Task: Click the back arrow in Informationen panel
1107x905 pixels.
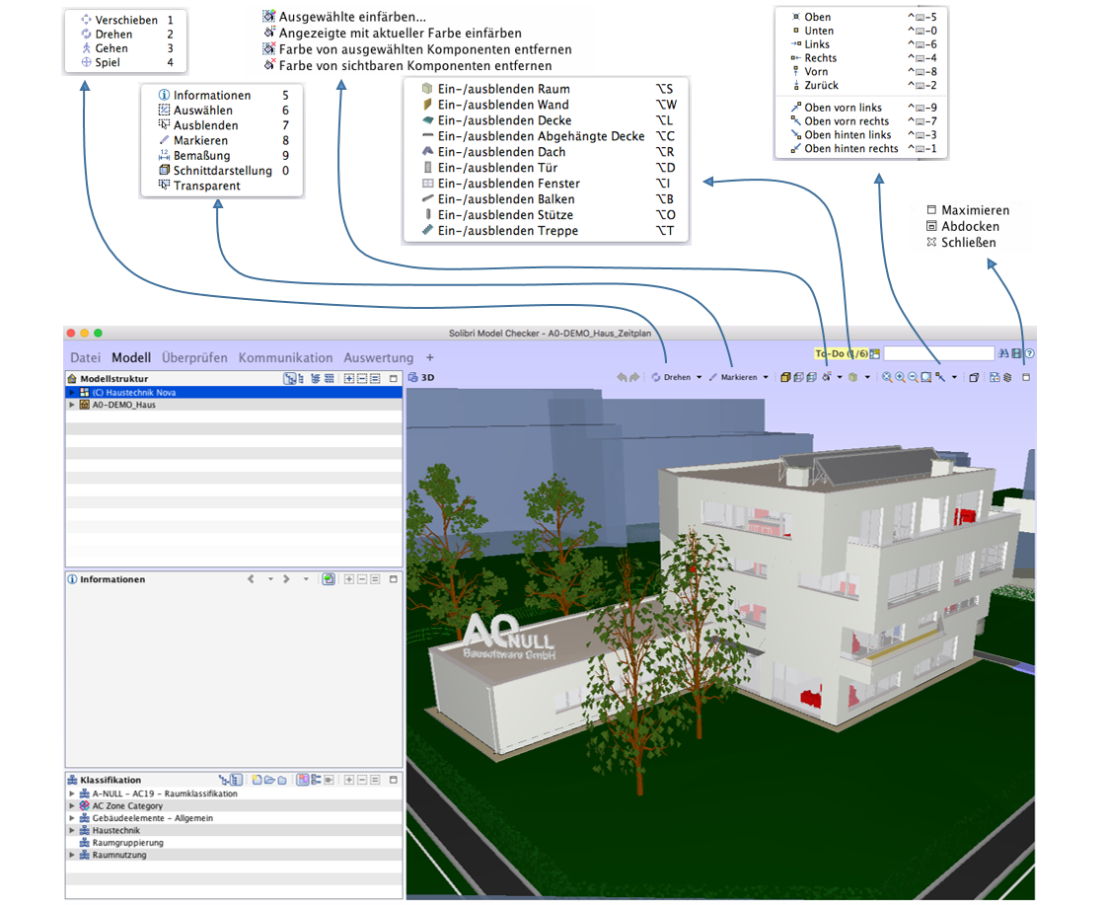Action: pos(251,579)
